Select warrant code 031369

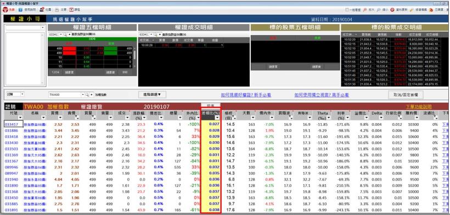click(x=12, y=155)
